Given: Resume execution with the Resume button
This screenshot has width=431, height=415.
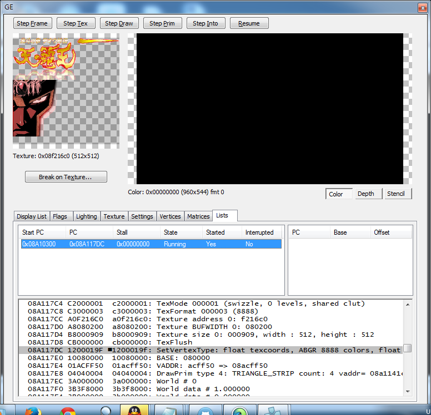Looking at the screenshot, I should pos(249,23).
